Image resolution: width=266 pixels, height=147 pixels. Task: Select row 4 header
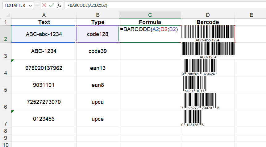click(6, 68)
